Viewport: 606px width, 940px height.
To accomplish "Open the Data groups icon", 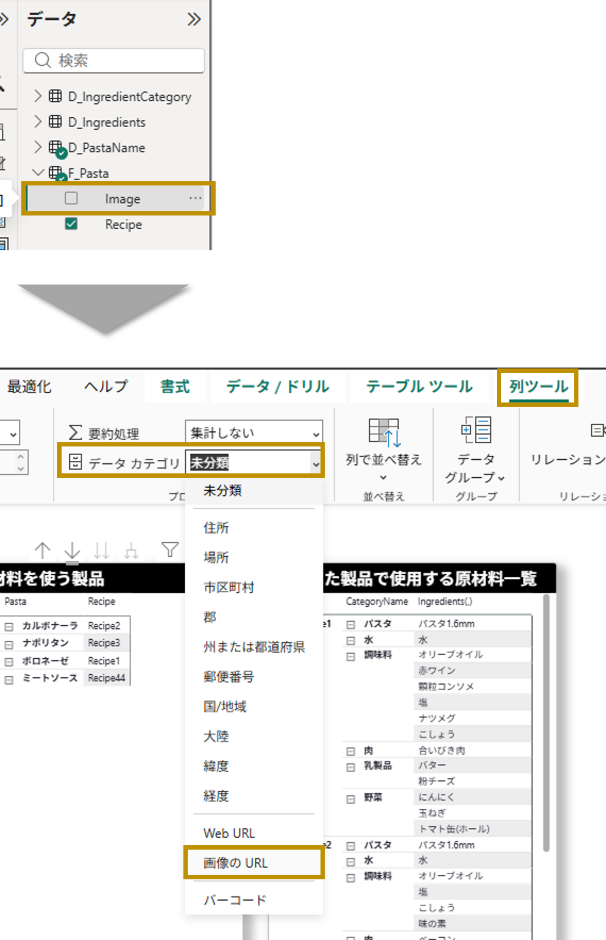I will pos(476,430).
